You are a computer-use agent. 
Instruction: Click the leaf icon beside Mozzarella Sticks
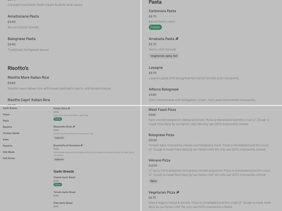pyautogui.click(x=74, y=127)
